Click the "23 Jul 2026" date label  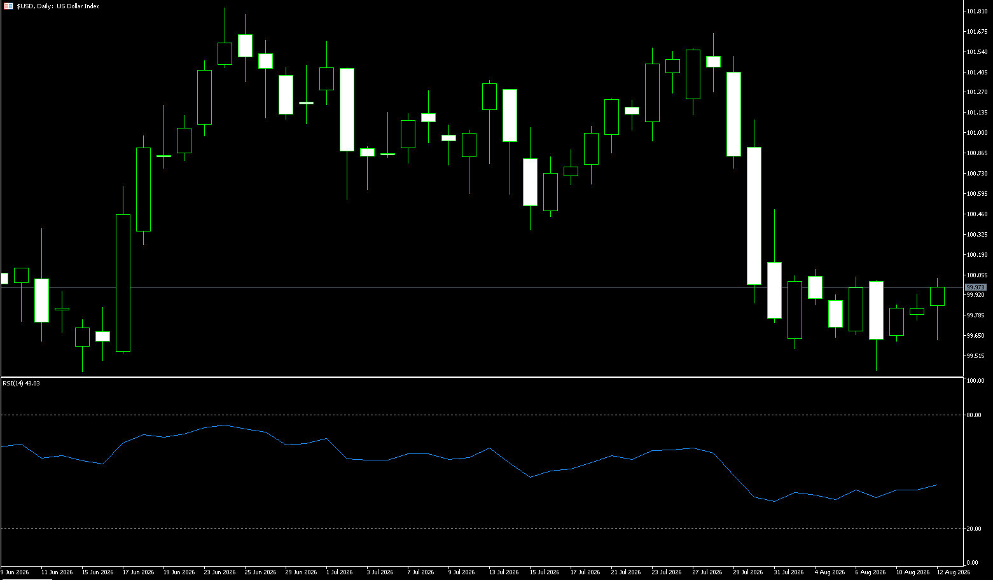pyautogui.click(x=666, y=572)
